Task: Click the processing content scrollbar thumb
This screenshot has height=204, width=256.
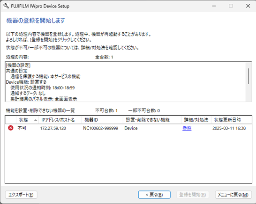Action: pos(248,76)
